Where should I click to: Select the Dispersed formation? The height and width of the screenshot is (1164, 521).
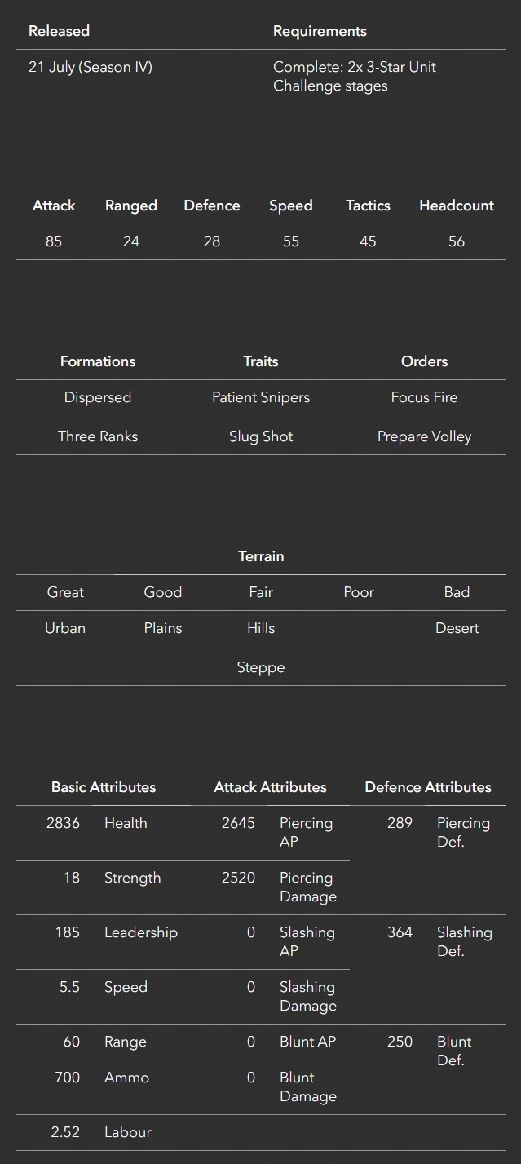[x=98, y=397]
